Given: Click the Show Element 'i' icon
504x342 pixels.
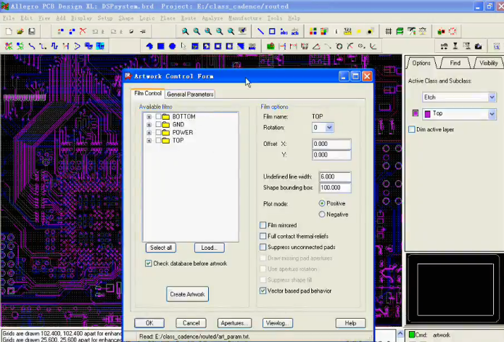Looking at the screenshot, I should coord(336,31).
